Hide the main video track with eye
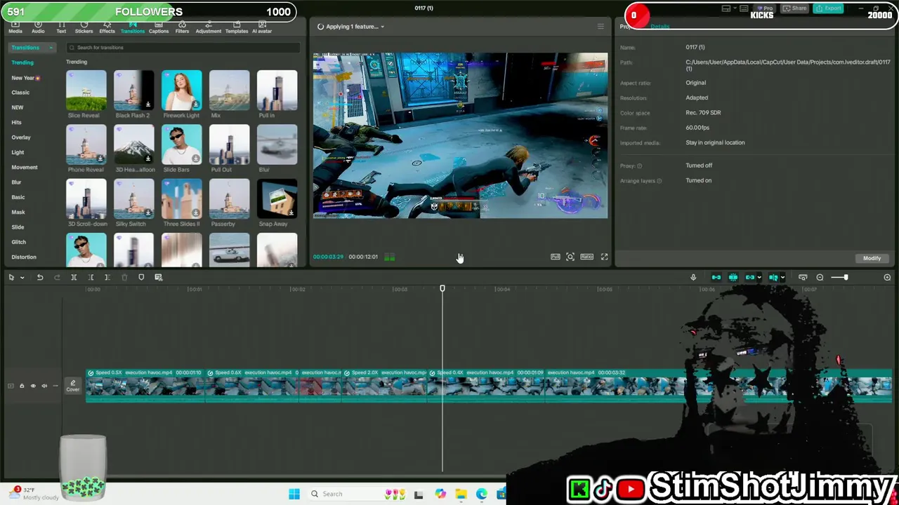 [x=33, y=386]
